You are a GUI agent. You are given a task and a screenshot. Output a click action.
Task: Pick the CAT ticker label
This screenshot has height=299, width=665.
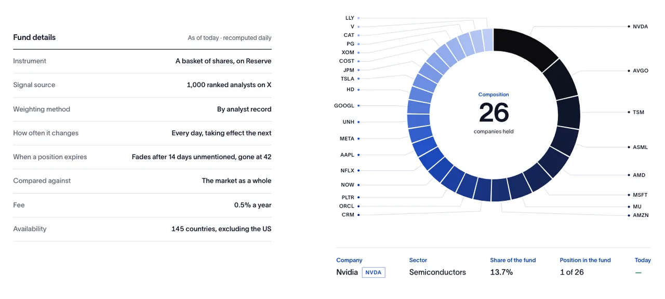pos(349,35)
